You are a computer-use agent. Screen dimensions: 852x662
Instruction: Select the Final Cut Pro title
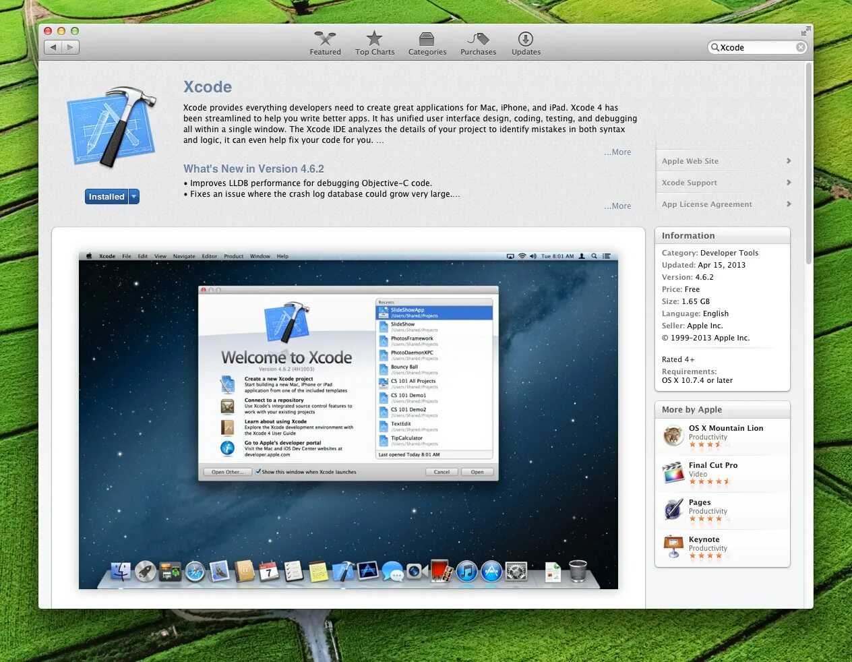(713, 465)
